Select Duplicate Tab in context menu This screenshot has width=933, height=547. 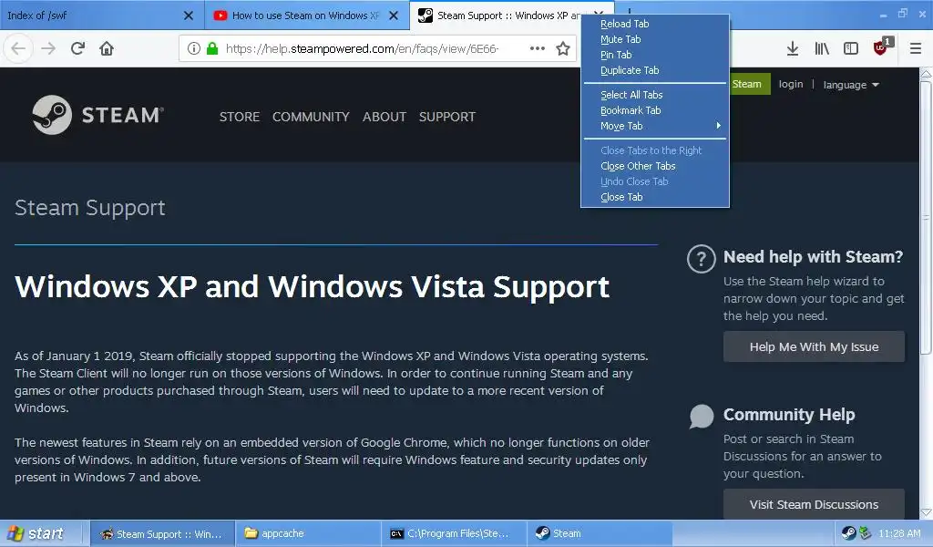654,70
